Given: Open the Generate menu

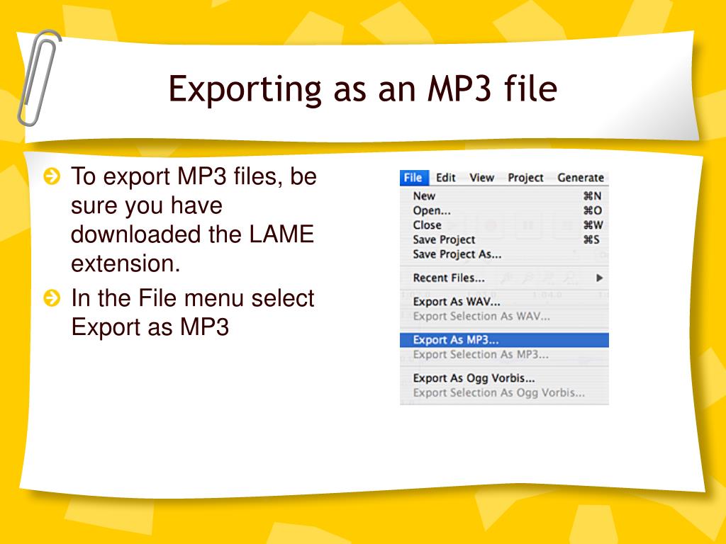Looking at the screenshot, I should pos(581,178).
